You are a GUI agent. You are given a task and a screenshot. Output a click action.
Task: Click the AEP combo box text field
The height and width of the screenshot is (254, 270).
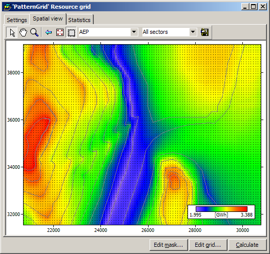pyautogui.click(x=105, y=32)
